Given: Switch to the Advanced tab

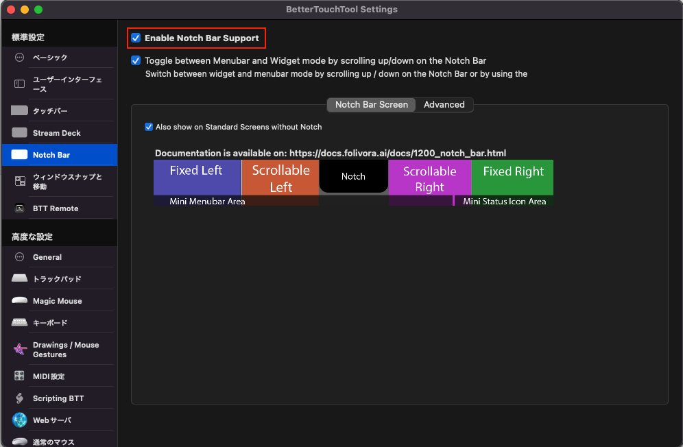Looking at the screenshot, I should 444,105.
